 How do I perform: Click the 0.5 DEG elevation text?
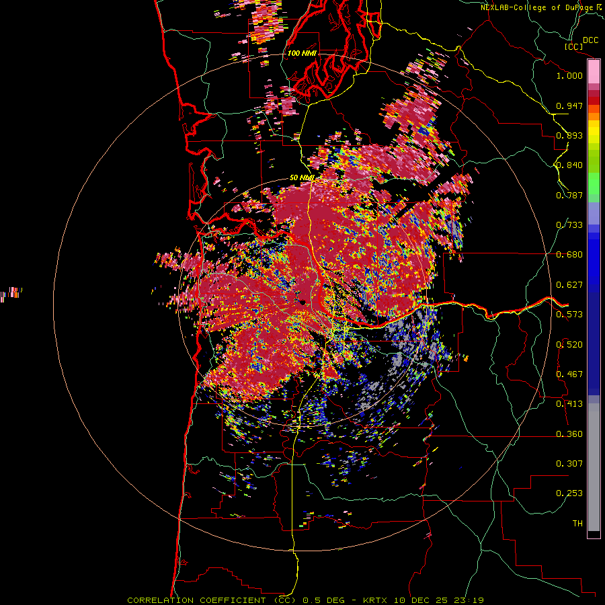(x=324, y=600)
